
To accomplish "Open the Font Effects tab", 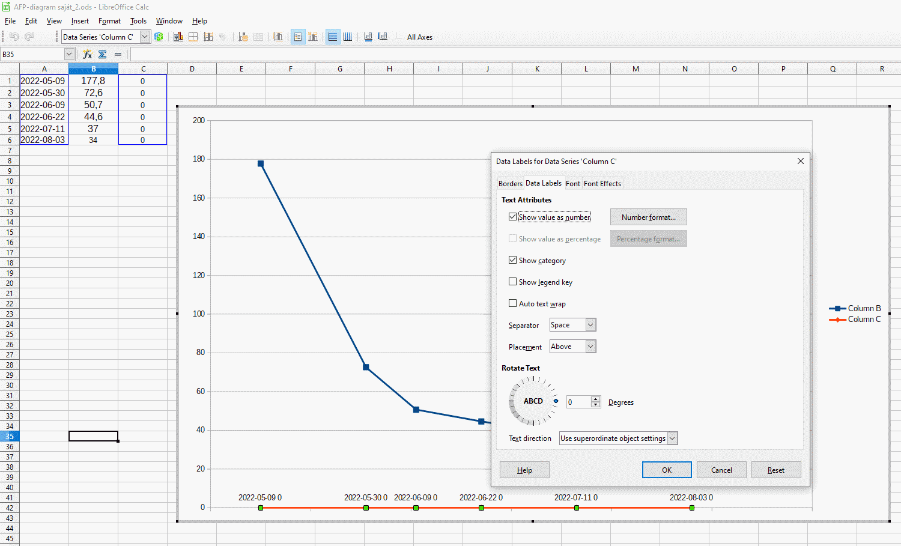I will [602, 184].
